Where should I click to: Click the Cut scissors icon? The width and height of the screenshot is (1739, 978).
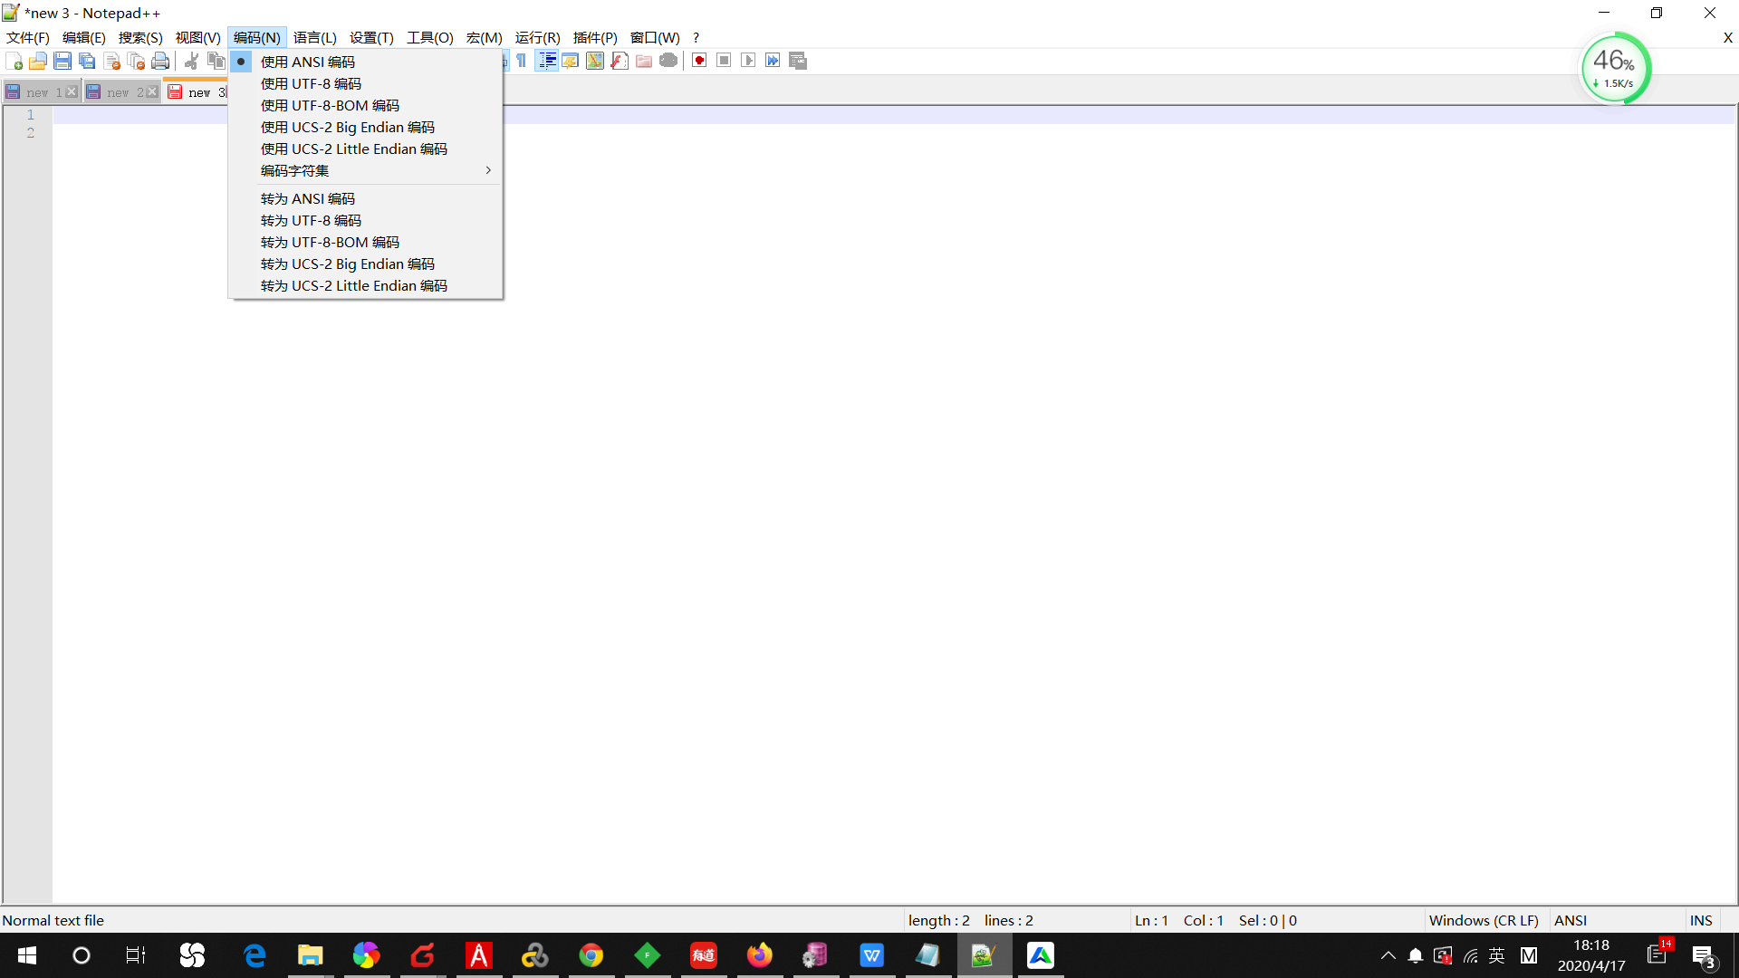pyautogui.click(x=191, y=61)
